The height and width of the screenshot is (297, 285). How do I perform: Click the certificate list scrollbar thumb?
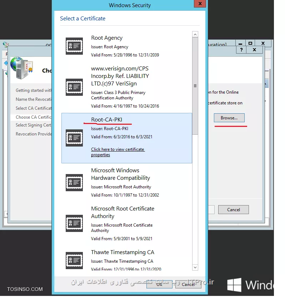coord(195,86)
